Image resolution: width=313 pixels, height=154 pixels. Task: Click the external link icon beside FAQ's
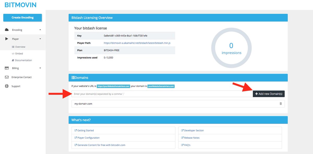click(182, 145)
